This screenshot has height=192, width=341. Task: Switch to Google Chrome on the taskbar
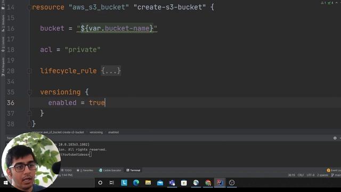pyautogui.click(x=208, y=182)
